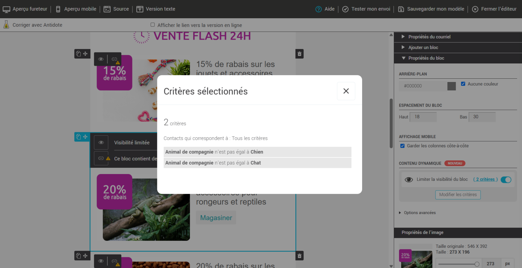Screen dimensions: 522x268
Task: Uncheck the Aucune couleur checkbox
Action: point(463,84)
